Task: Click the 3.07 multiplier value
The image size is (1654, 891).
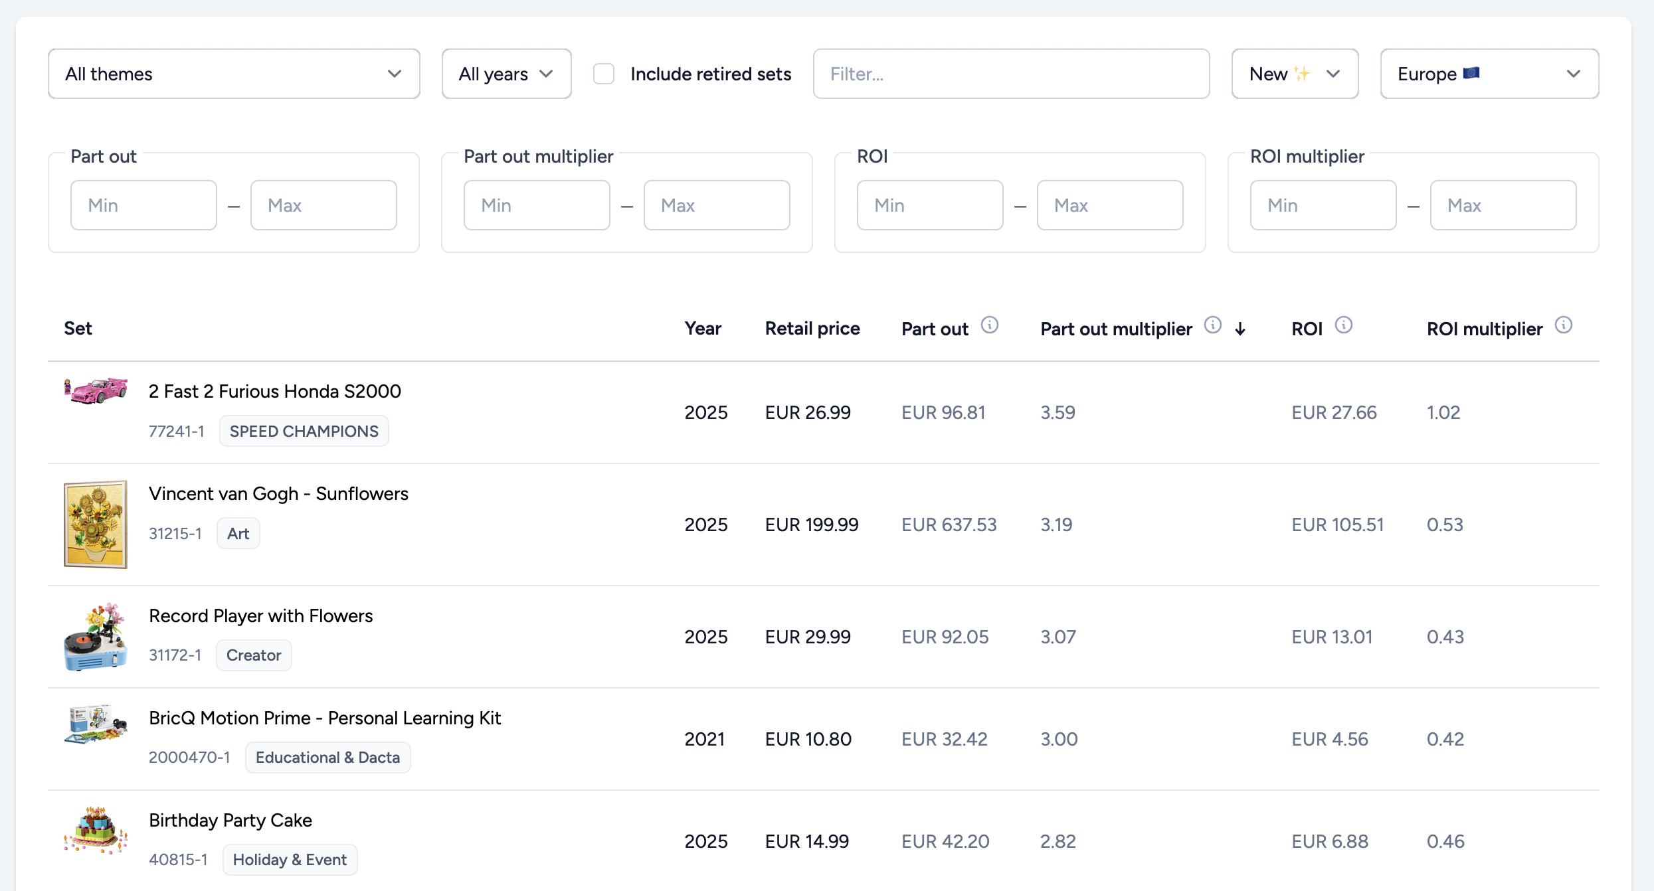Action: 1058,637
